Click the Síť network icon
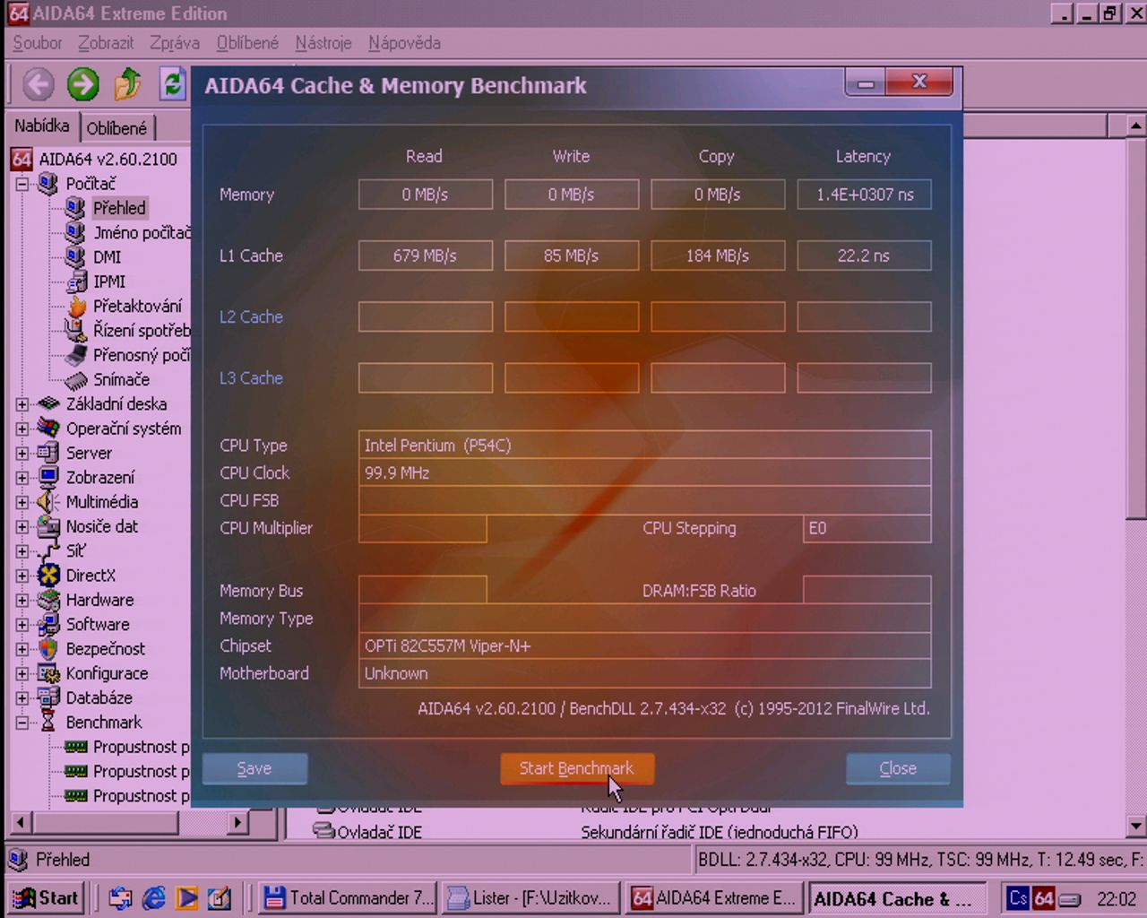1147x918 pixels. pyautogui.click(x=48, y=550)
